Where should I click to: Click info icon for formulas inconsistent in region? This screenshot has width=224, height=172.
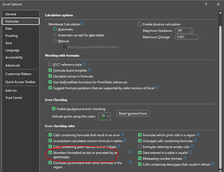click(130, 162)
